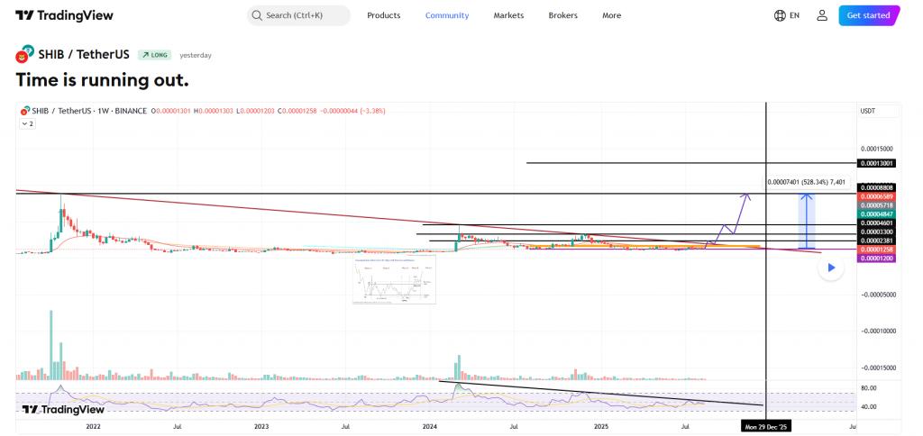This screenshot has width=923, height=436.
Task: Open the USDT currency dropdown
Action: [x=868, y=111]
